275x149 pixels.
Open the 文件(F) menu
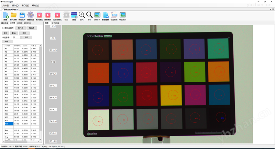pyautogui.click(x=5, y=5)
